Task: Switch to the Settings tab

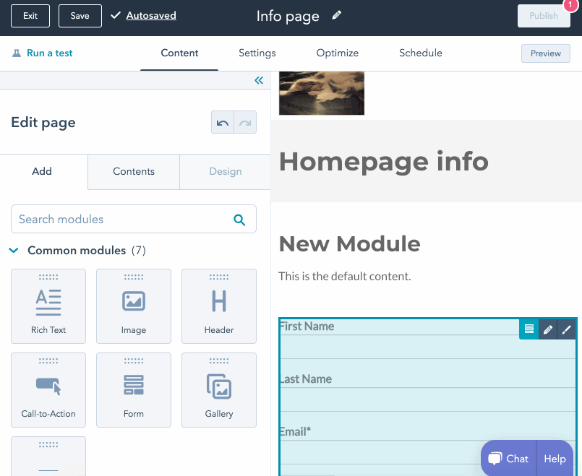Action: pyautogui.click(x=257, y=53)
